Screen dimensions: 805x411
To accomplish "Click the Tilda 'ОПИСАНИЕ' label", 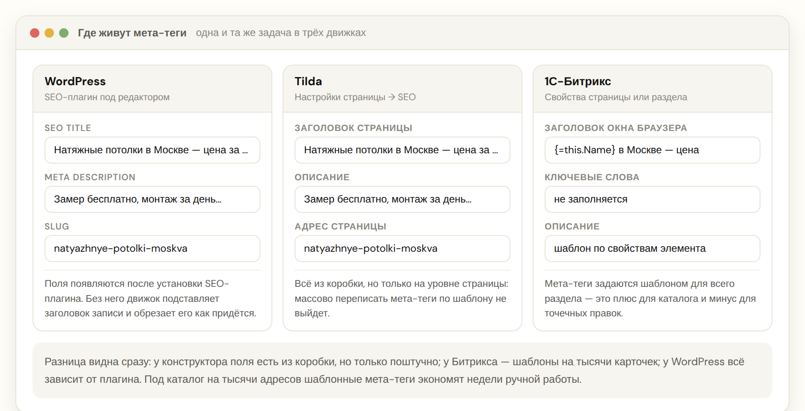I will point(322,177).
